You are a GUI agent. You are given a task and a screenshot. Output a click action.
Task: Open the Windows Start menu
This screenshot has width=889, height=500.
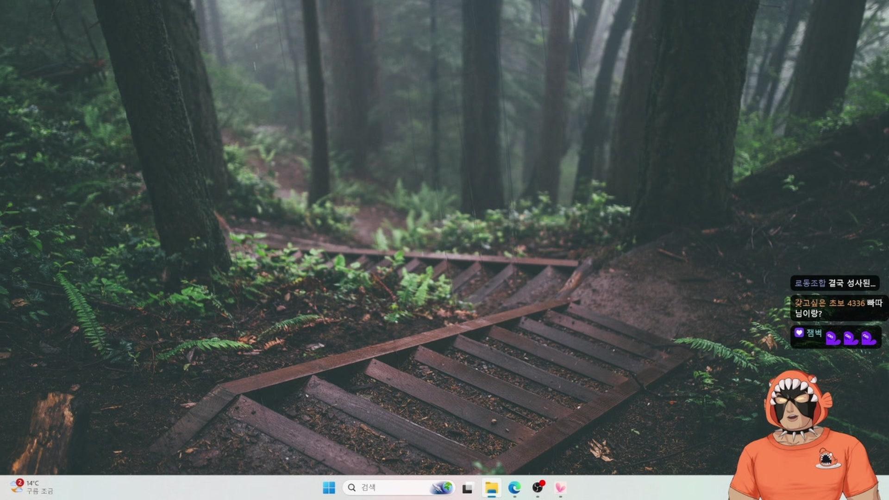point(329,487)
